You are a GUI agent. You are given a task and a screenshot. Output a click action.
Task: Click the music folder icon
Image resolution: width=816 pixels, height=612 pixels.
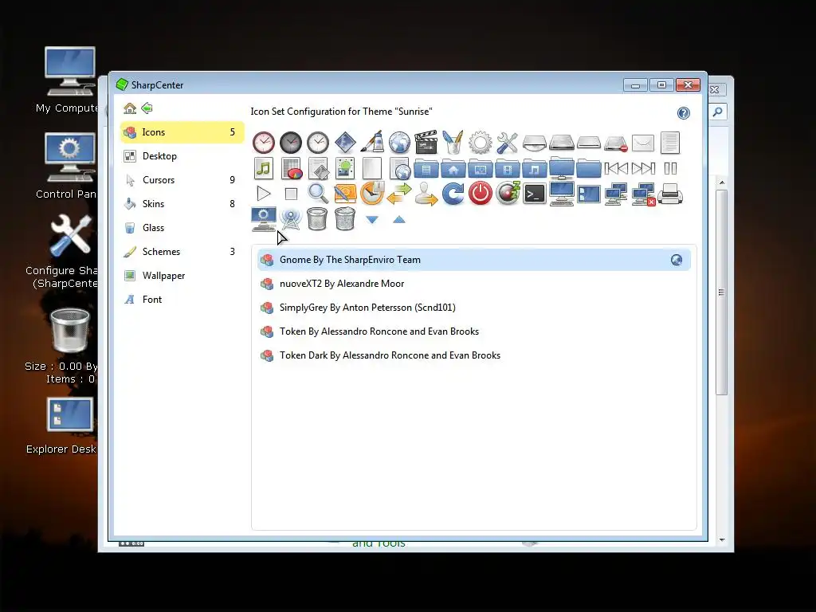coord(535,169)
